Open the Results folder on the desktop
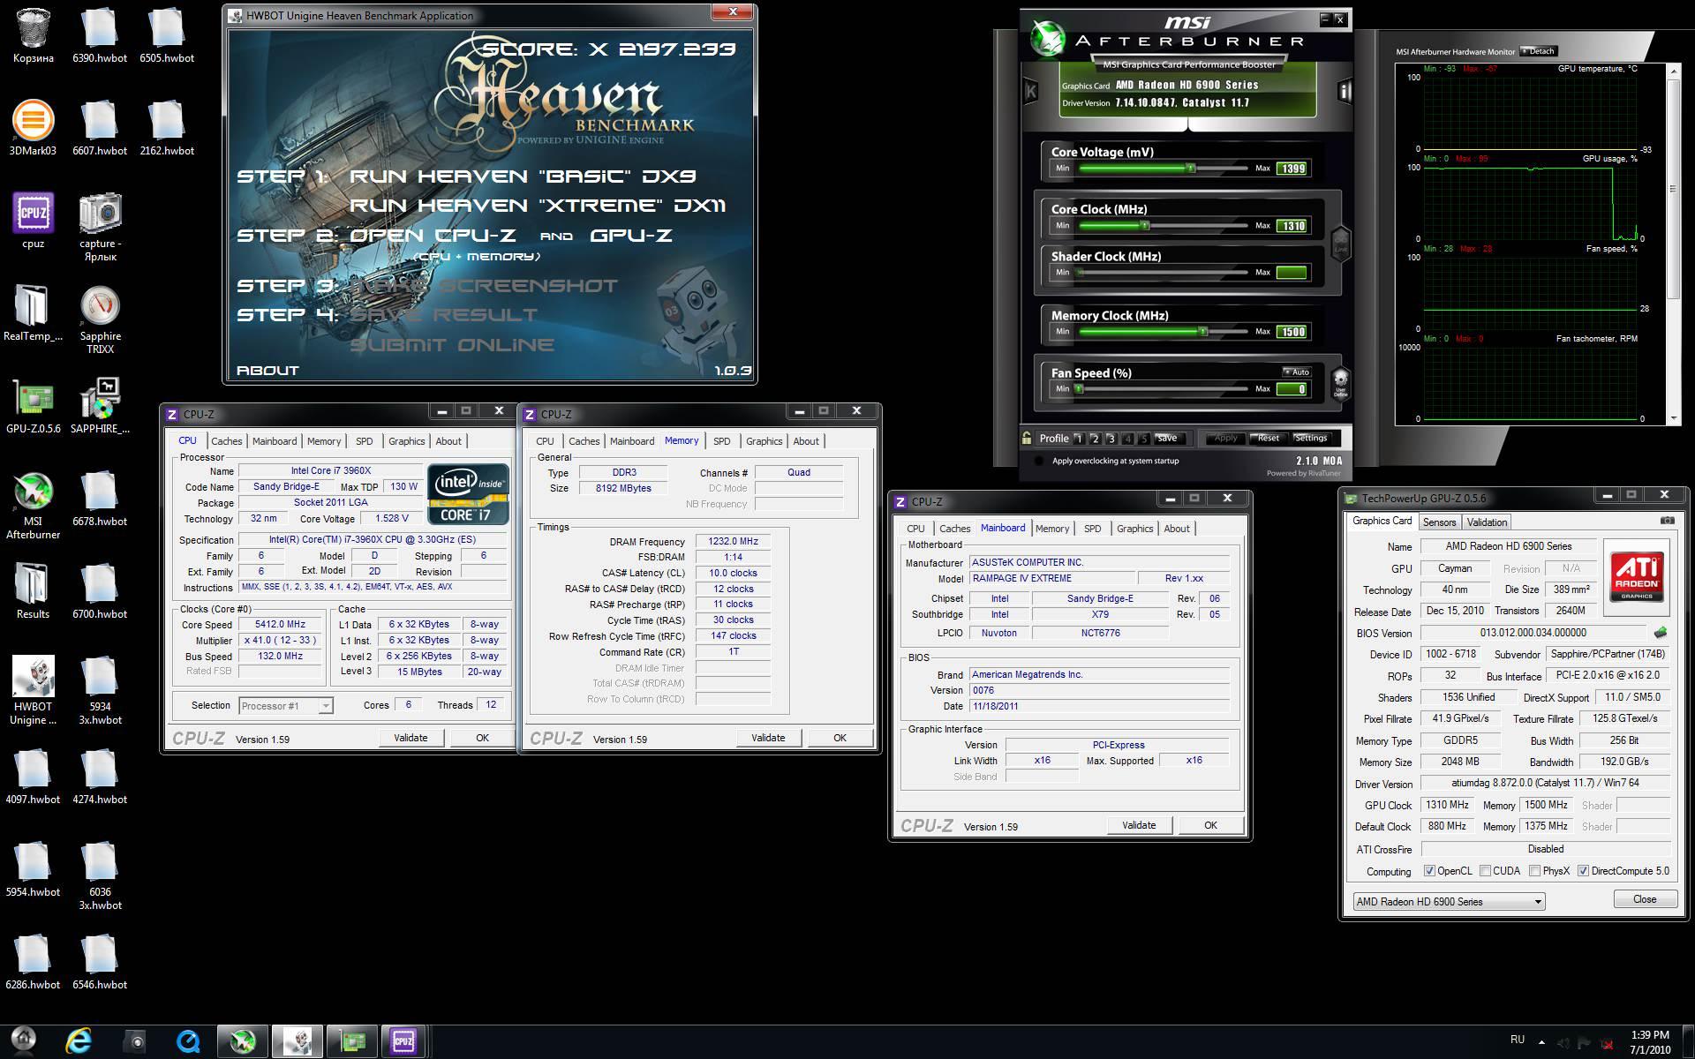1695x1059 pixels. [x=33, y=591]
